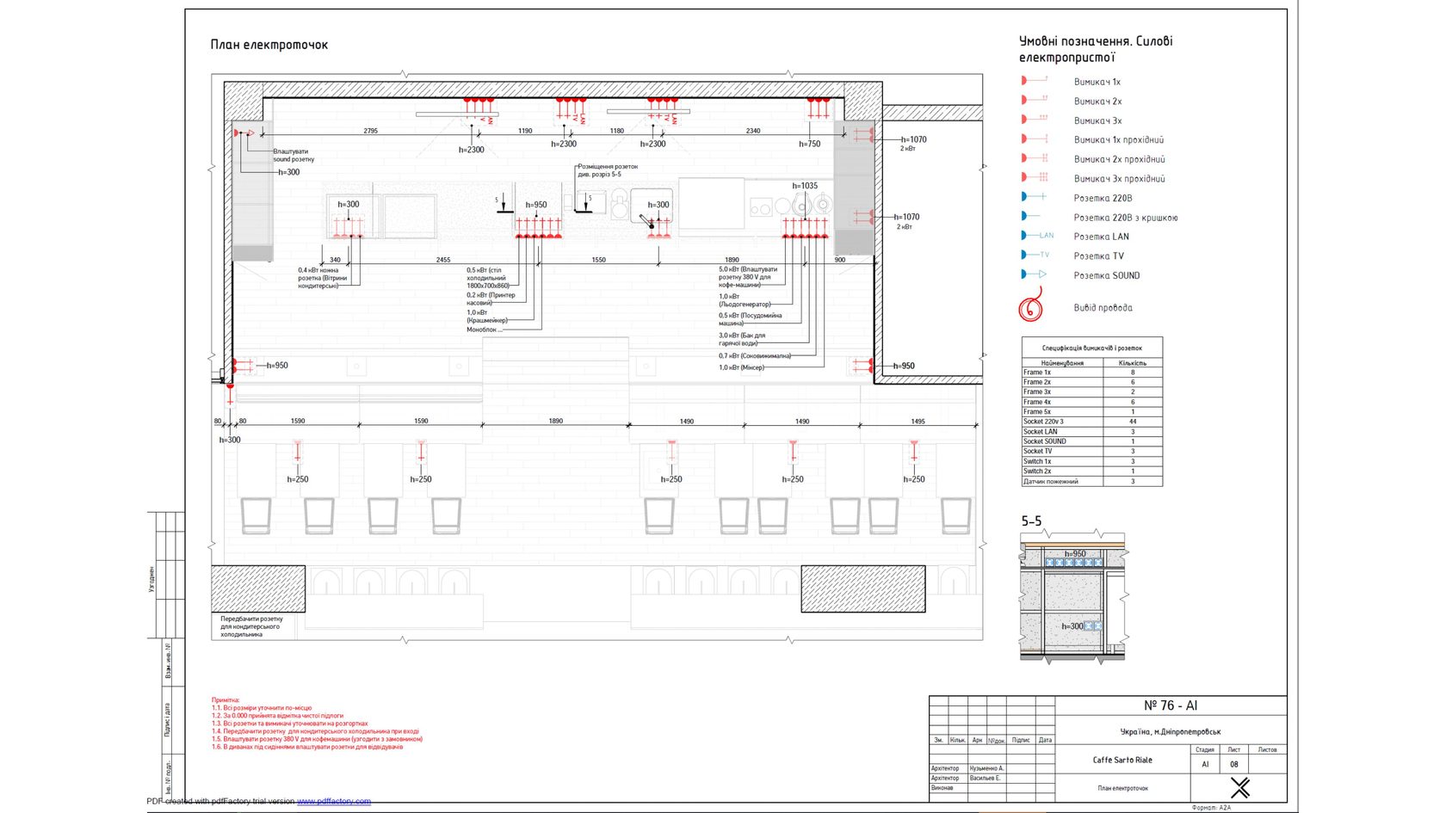This screenshot has height=813, width=1446.
Task: Click the 'Вимикач 3х прохідний' legend symbol
Action: coord(1035,178)
